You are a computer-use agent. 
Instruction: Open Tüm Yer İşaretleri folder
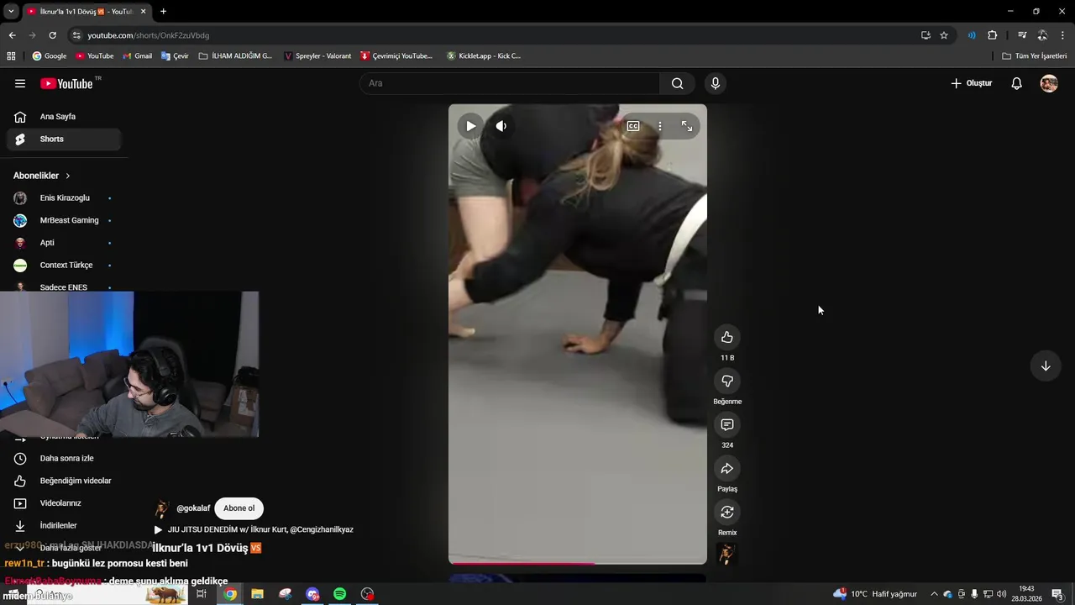[x=1035, y=56]
